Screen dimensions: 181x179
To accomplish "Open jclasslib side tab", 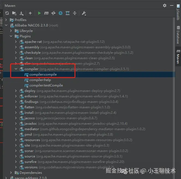I will click(178, 12).
